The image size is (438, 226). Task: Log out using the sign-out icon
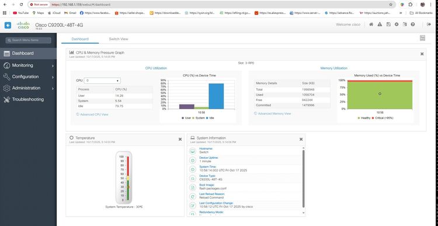(429, 25)
